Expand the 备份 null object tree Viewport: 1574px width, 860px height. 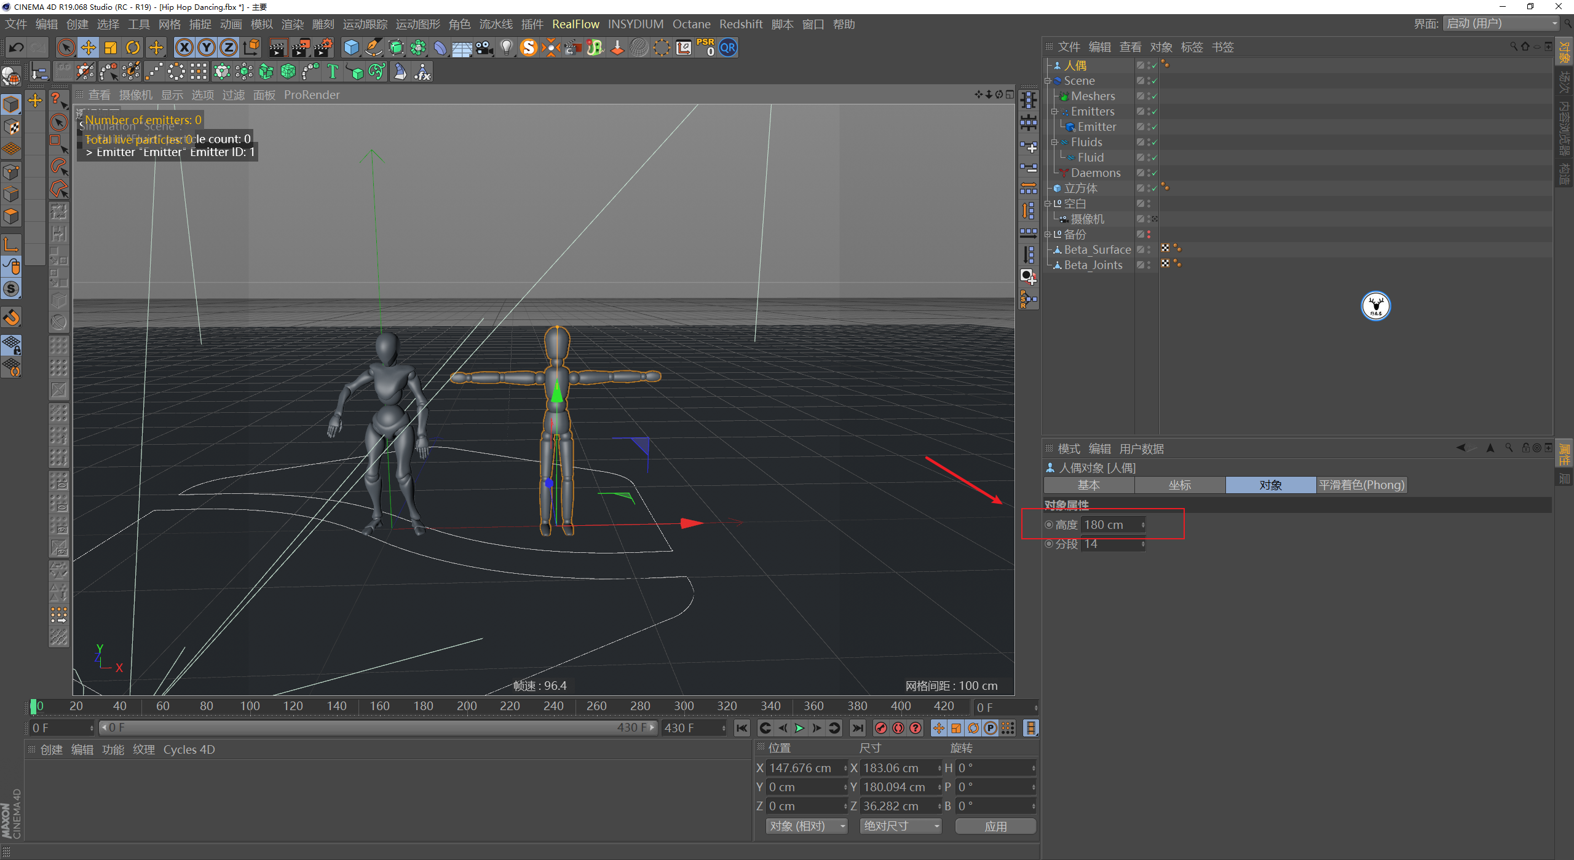tap(1047, 234)
